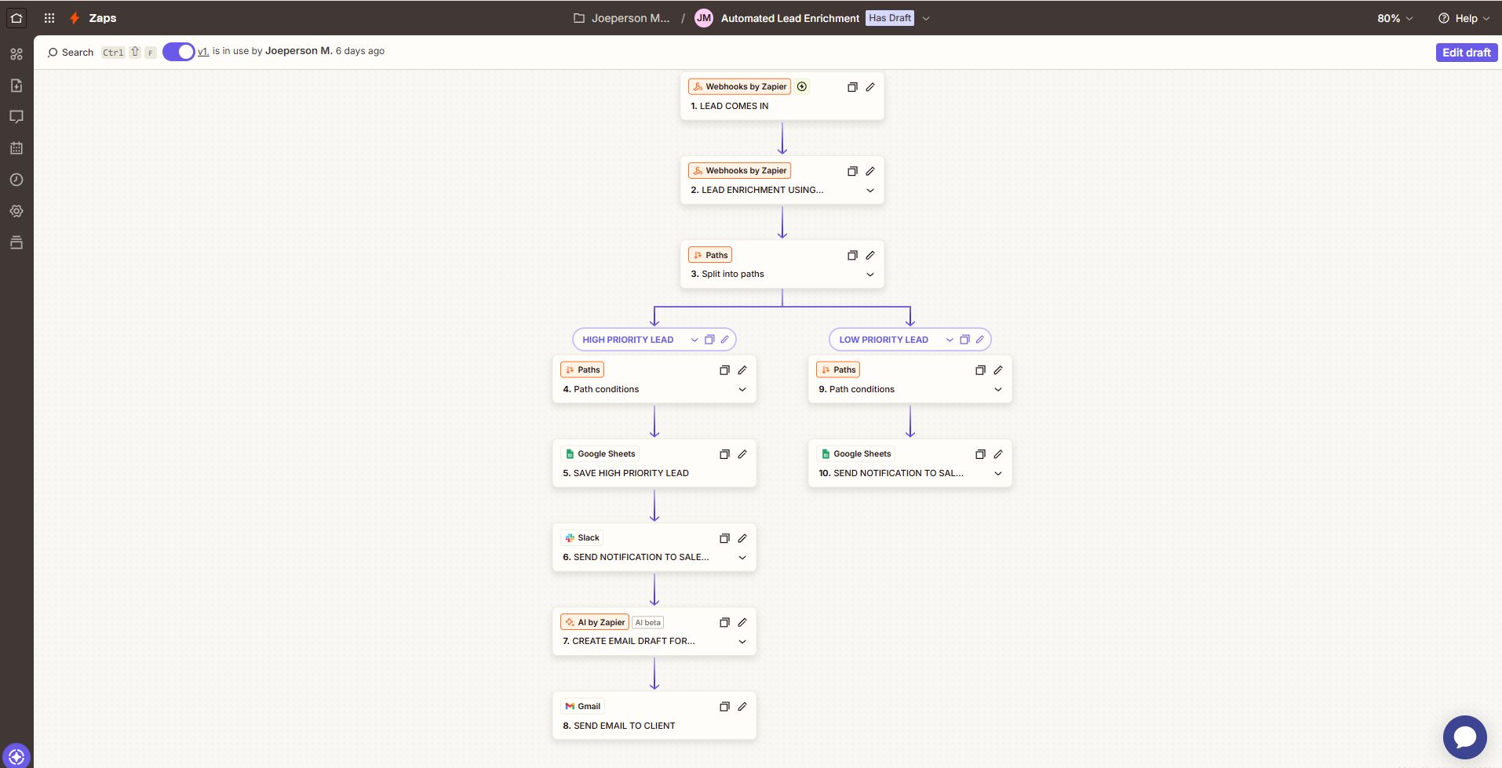This screenshot has width=1502, height=768.
Task: Edit the Split into paths step
Action: tap(870, 255)
